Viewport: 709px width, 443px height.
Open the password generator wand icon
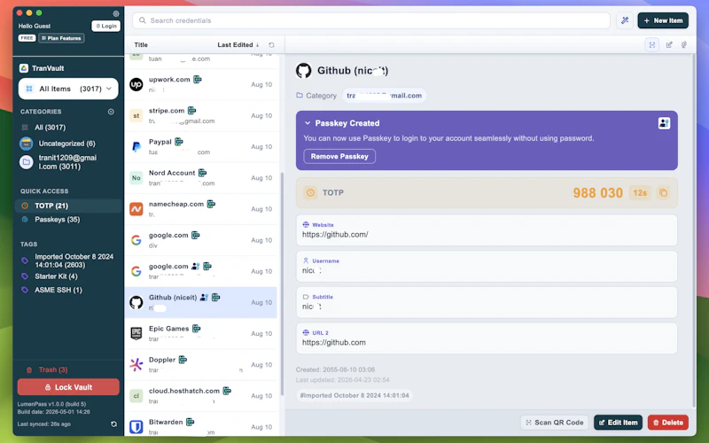click(625, 20)
